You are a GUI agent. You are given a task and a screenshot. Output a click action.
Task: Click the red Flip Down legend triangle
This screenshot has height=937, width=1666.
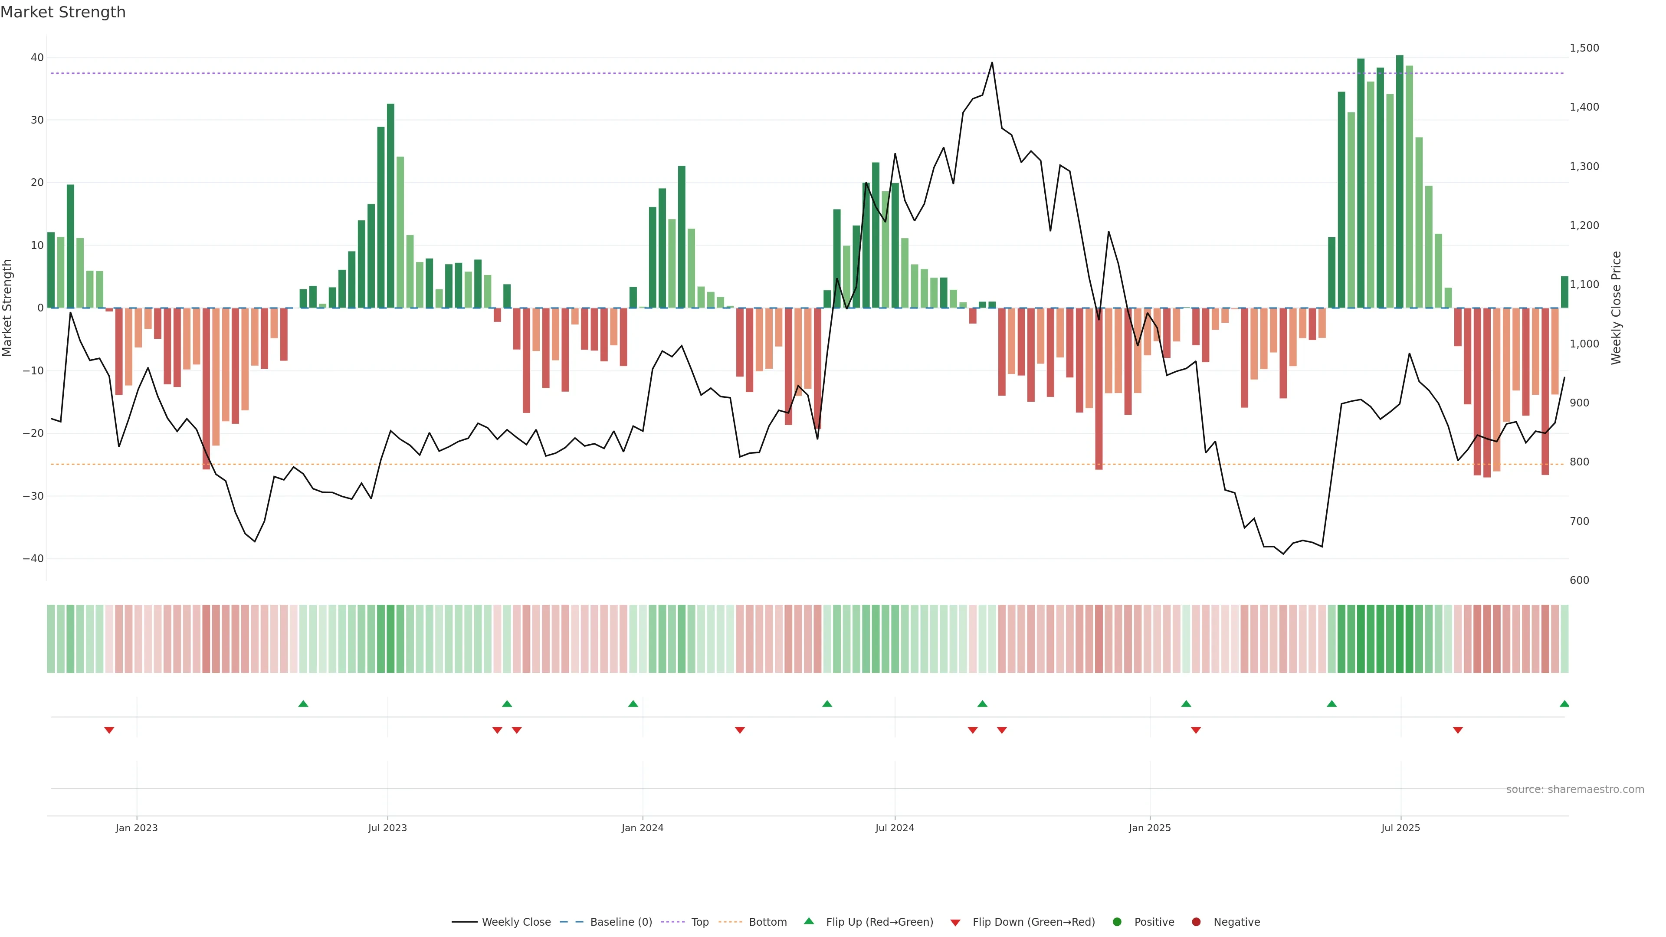pos(955,923)
